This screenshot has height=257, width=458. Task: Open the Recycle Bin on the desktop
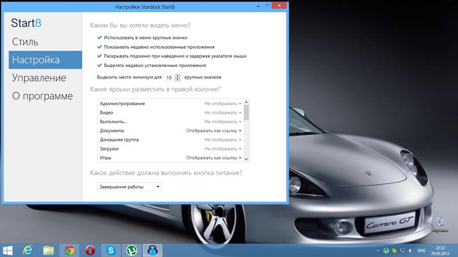441,222
